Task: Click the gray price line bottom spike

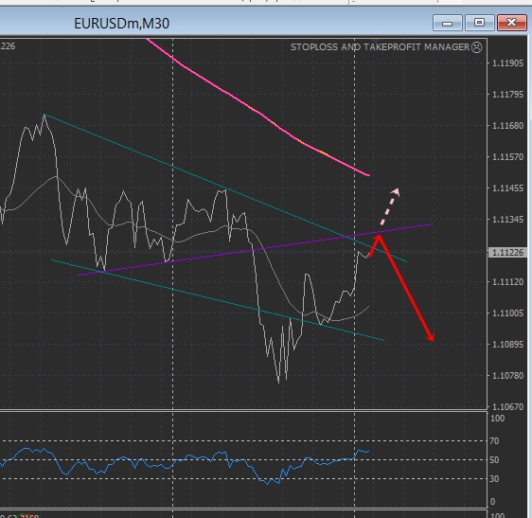Action: pos(278,381)
